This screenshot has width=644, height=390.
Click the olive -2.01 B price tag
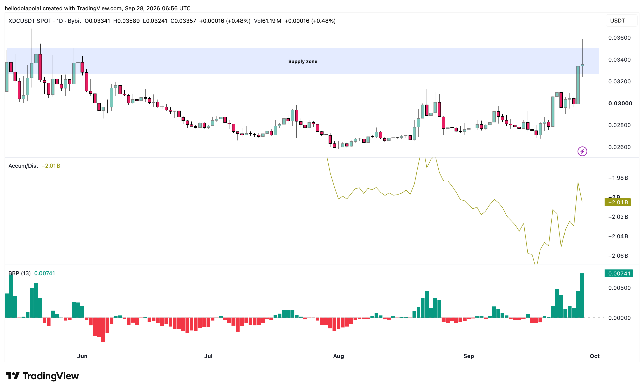618,202
